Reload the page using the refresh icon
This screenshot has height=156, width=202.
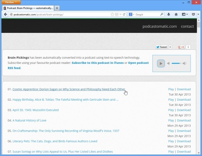(x=124, y=14)
